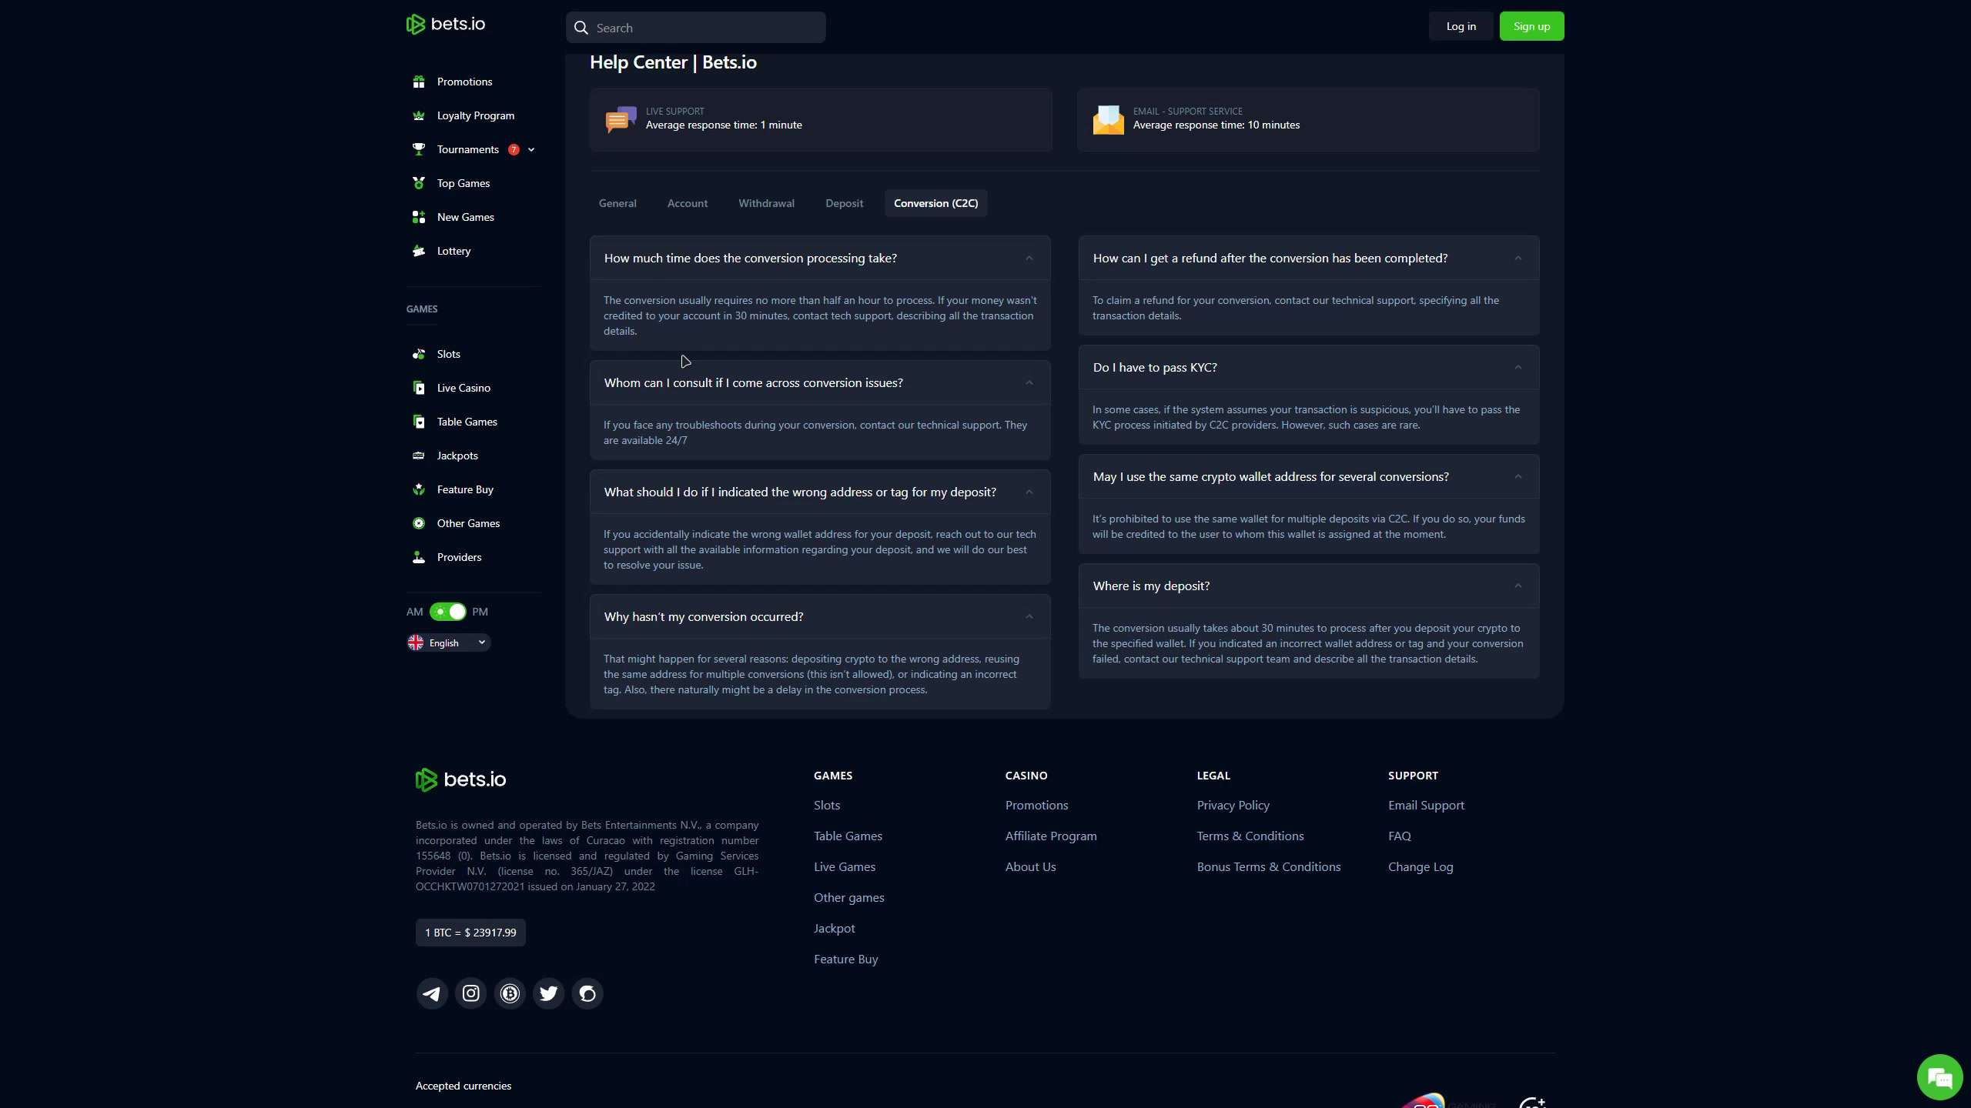The image size is (1971, 1108).
Task: Click the Email Support Service card
Action: coord(1309,119)
